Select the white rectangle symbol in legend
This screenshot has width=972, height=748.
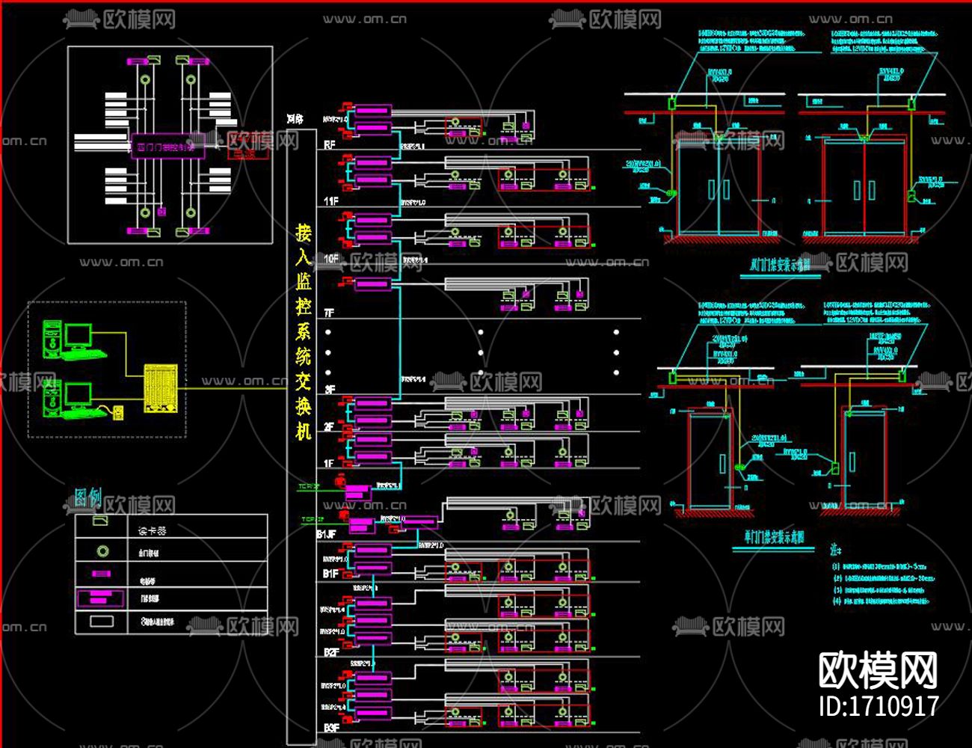(x=102, y=621)
